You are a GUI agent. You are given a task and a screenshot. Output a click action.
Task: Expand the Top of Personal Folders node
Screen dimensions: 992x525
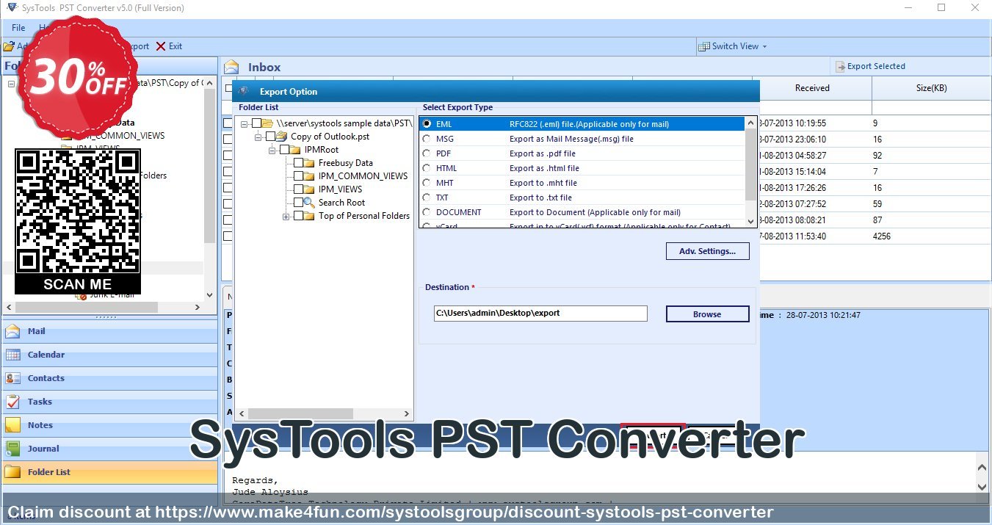coord(286,216)
